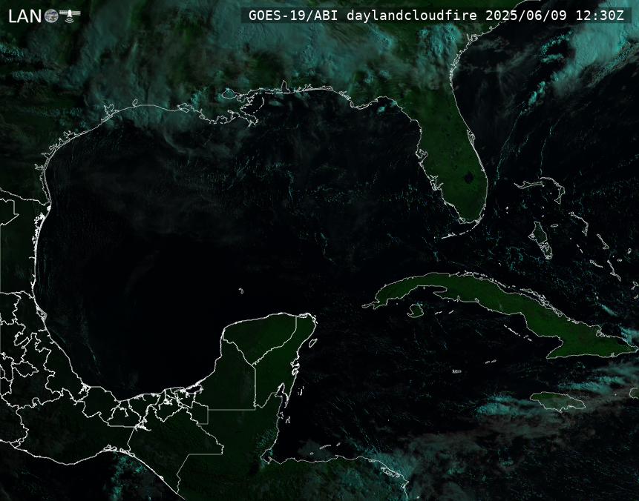639x501 pixels.
Task: Click the date '2025/06/09'
Action: (526, 16)
